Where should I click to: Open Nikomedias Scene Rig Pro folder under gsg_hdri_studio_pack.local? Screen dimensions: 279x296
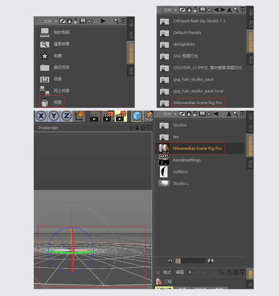(198, 103)
